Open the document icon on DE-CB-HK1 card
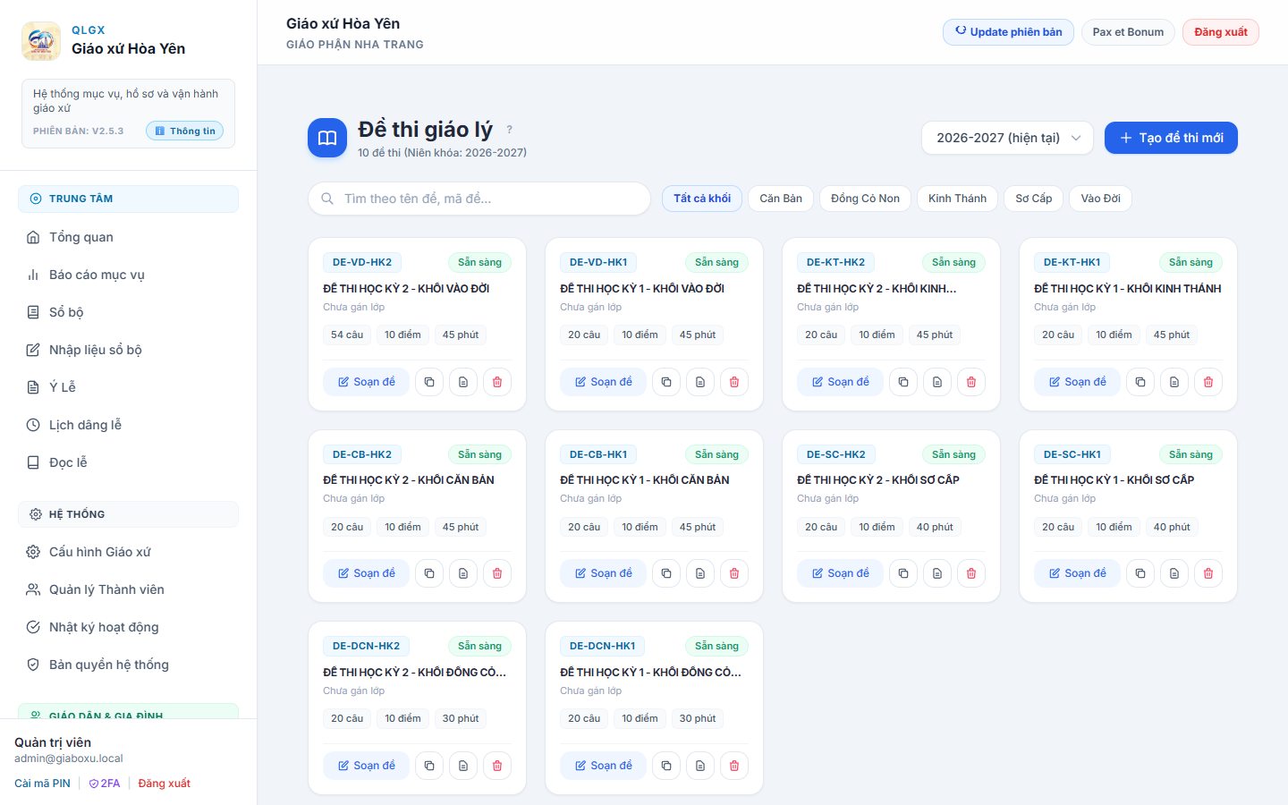The image size is (1288, 805). tap(700, 573)
